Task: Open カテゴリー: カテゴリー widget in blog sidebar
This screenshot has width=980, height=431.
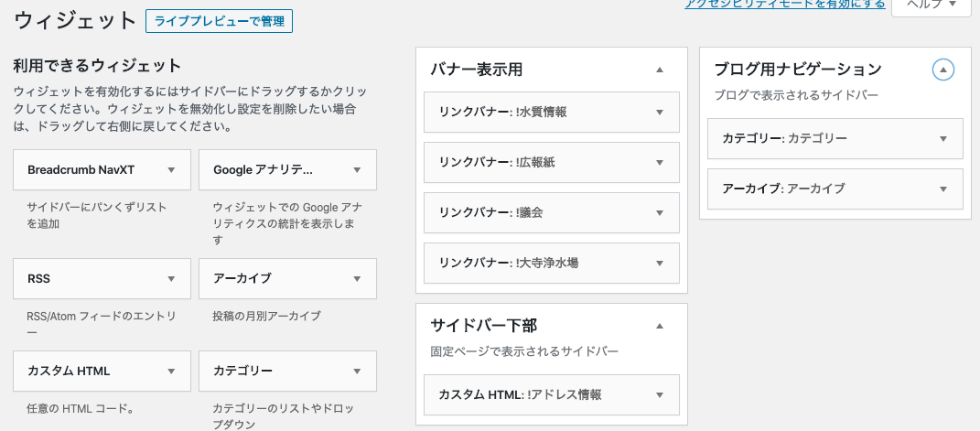Action: [x=942, y=139]
